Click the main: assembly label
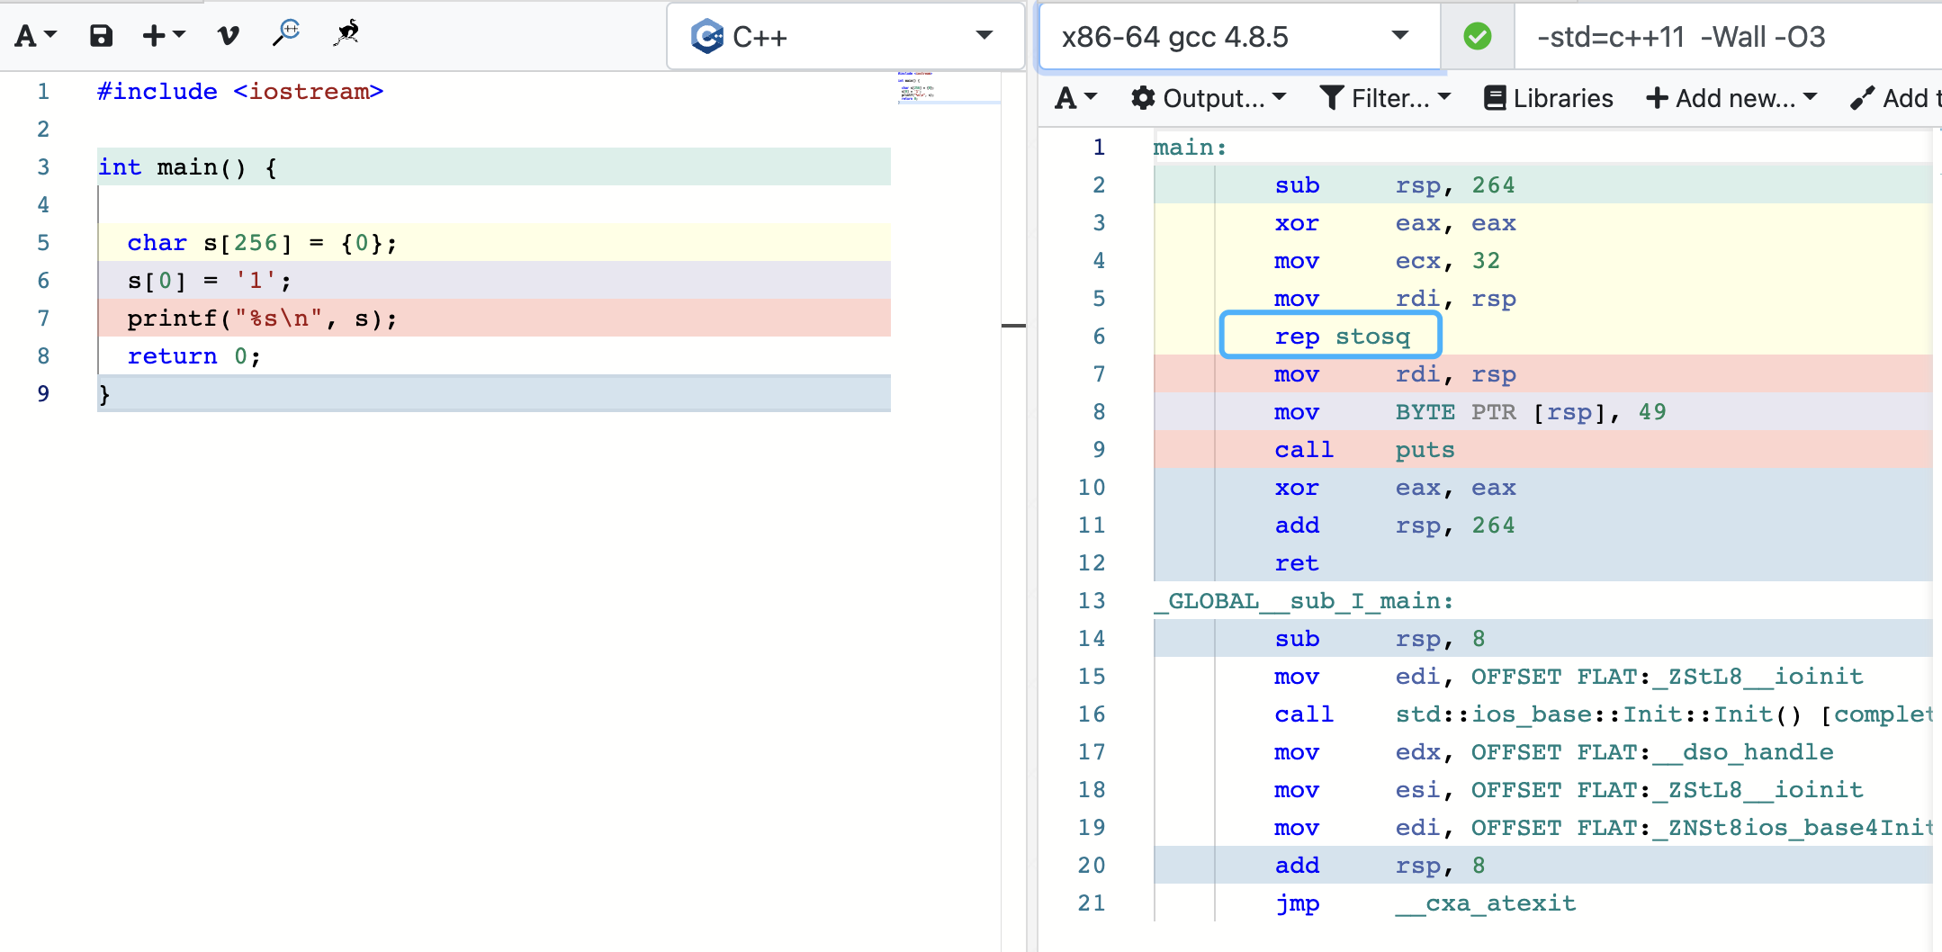Viewport: 1942px width, 952px height. [1190, 148]
